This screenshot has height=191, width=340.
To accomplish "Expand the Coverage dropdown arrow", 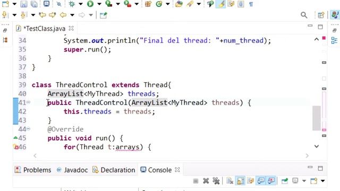I will click(118, 4).
